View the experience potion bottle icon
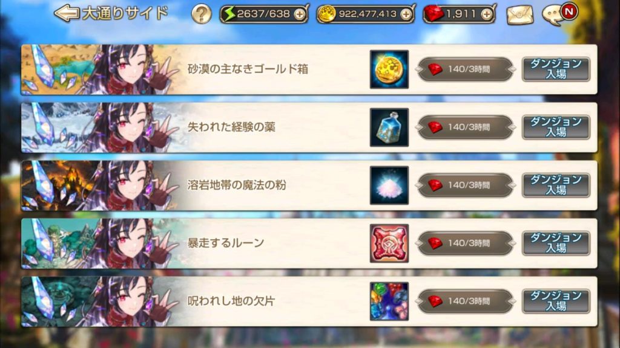620x348 pixels. [389, 127]
